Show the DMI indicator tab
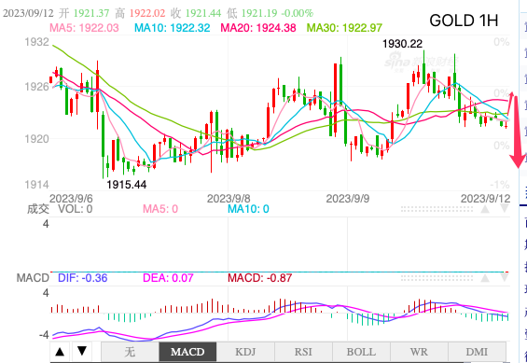The image size is (527, 363). click(477, 352)
